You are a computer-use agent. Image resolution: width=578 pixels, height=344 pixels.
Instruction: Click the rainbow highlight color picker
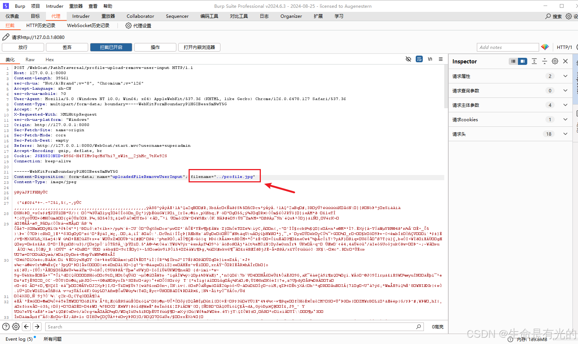click(x=545, y=47)
